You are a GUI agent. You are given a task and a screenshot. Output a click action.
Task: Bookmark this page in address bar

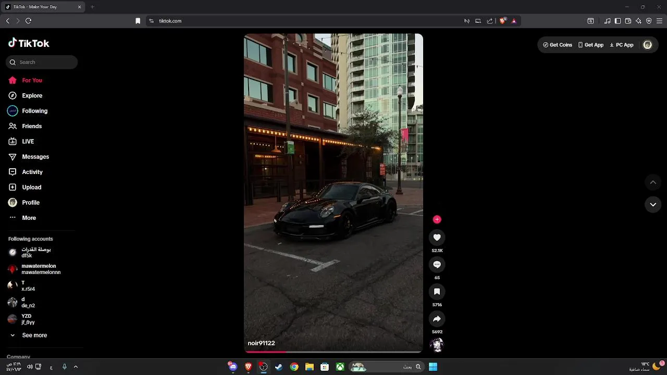click(x=138, y=21)
